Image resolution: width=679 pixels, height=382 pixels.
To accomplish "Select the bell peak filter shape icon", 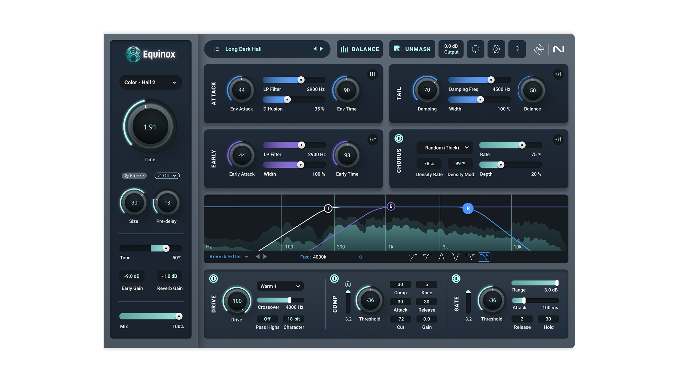I will point(441,257).
